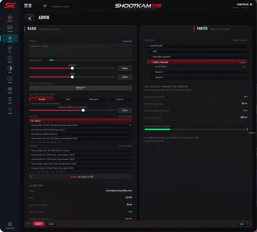257x232 pixels.
Task: Click the Root default channel value
Action: click(129, 205)
